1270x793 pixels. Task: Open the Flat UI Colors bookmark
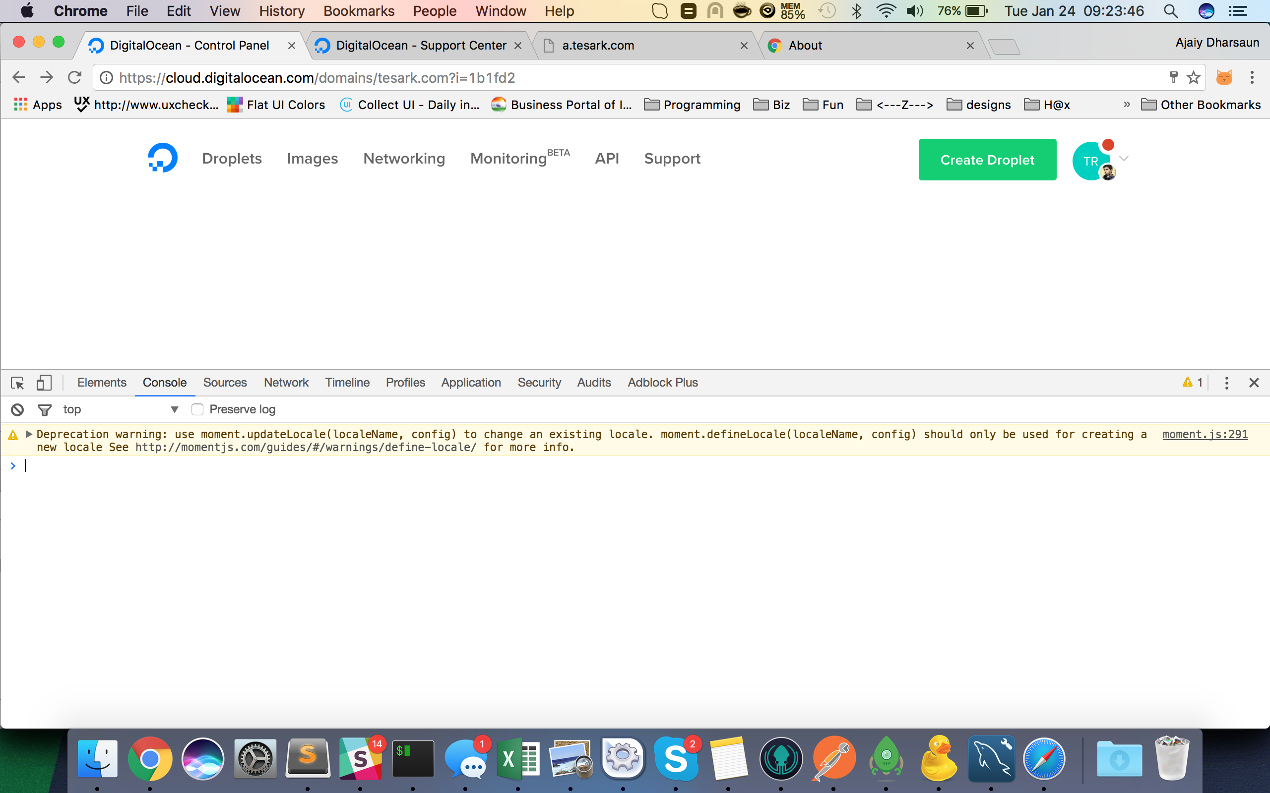276,105
